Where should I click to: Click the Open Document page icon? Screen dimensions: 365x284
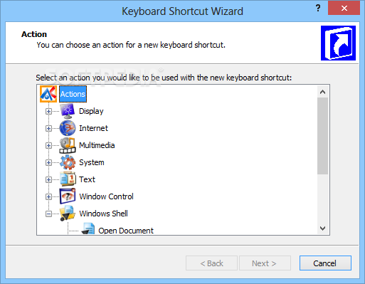point(88,229)
